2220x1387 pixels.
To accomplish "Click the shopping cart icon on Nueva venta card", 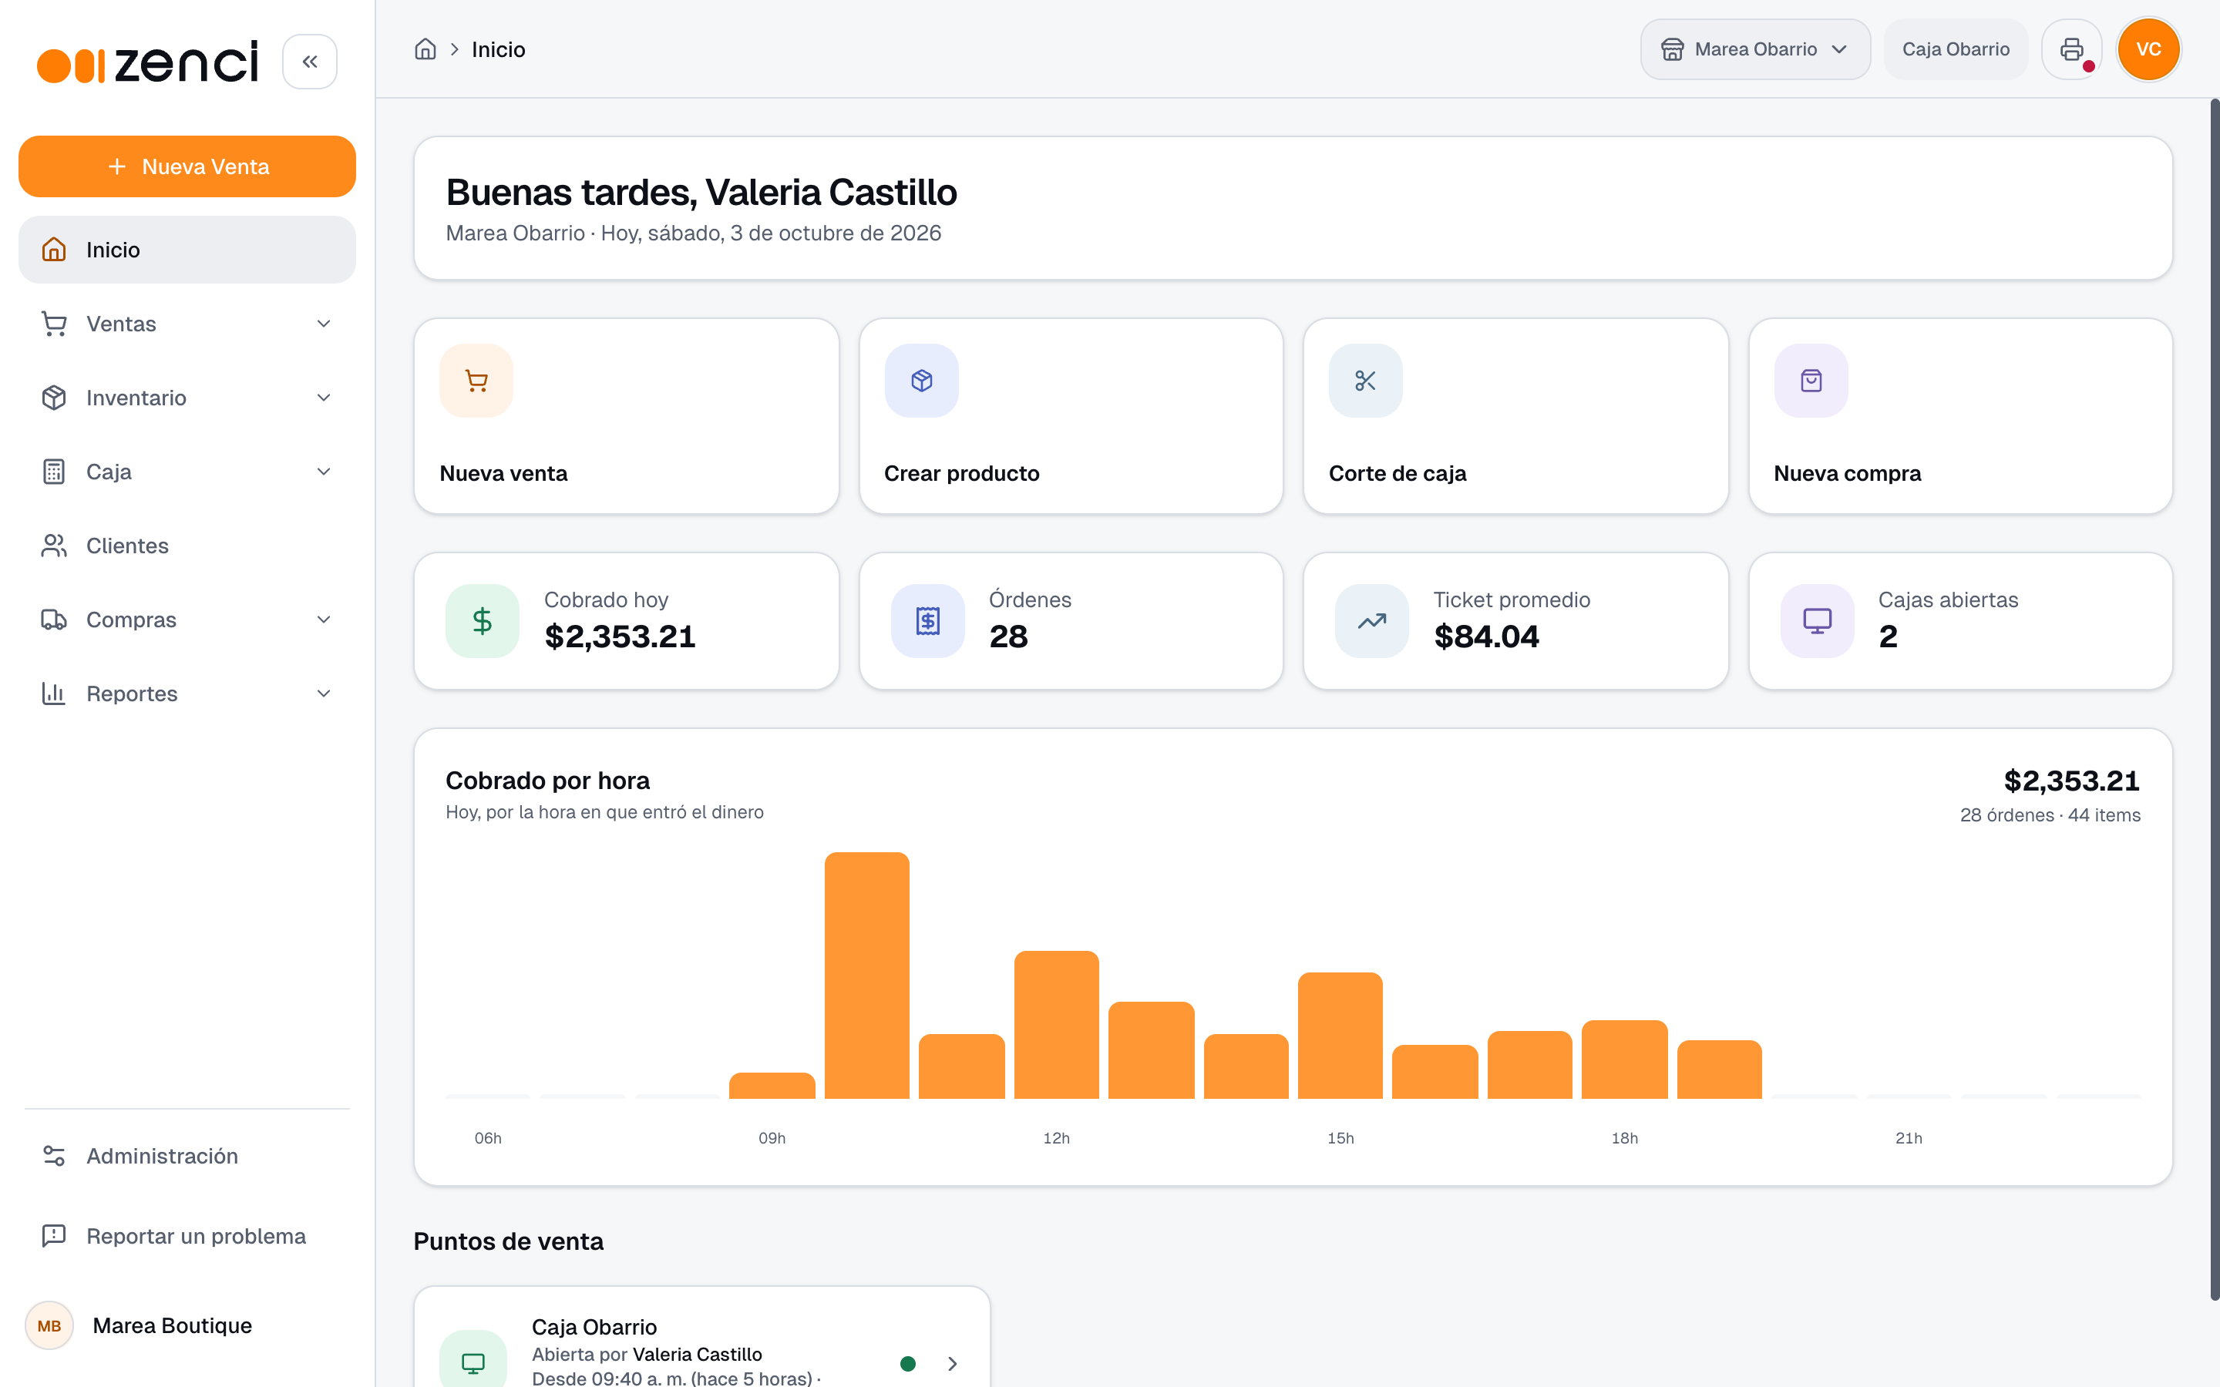I will (x=476, y=381).
